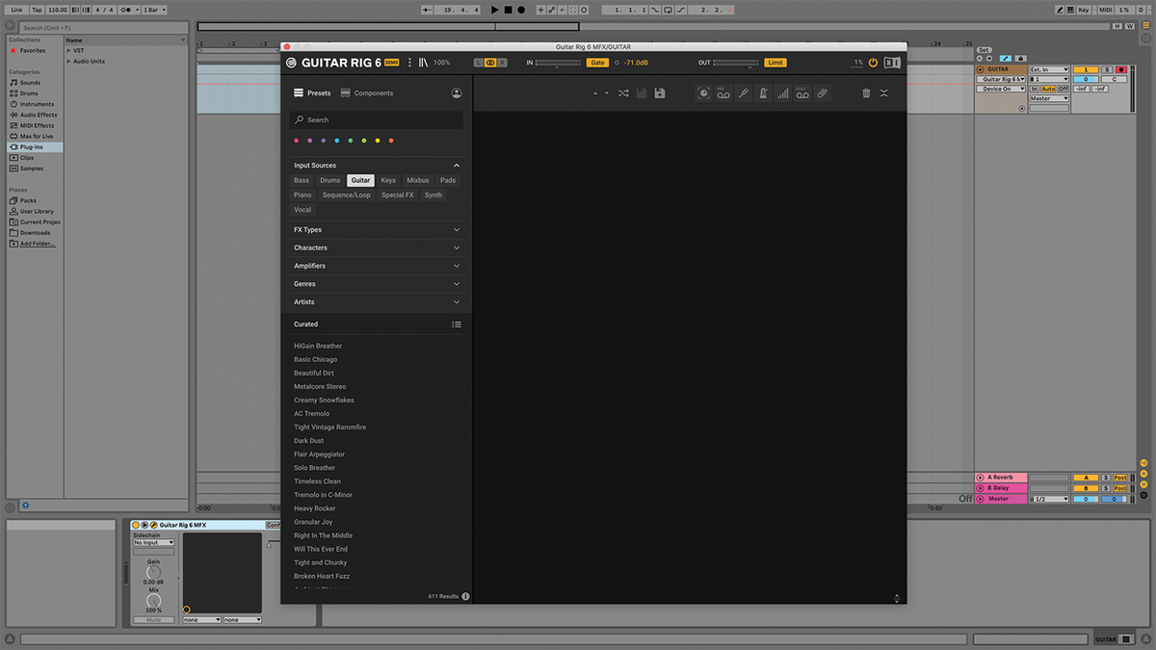Load the Basic Chicago preset
1156x650 pixels.
316,359
